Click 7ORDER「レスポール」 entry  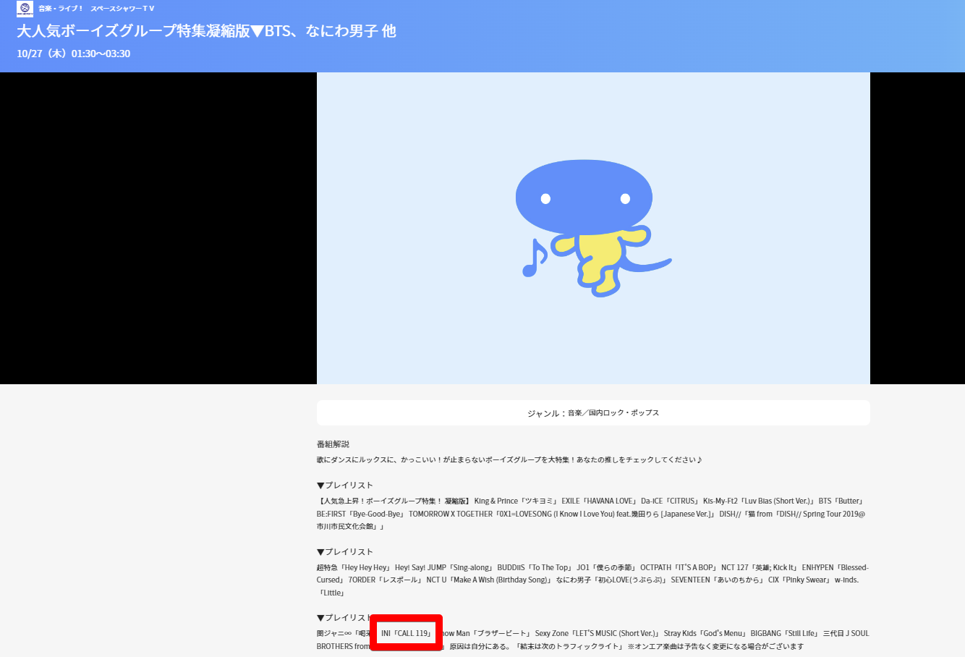coord(386,580)
